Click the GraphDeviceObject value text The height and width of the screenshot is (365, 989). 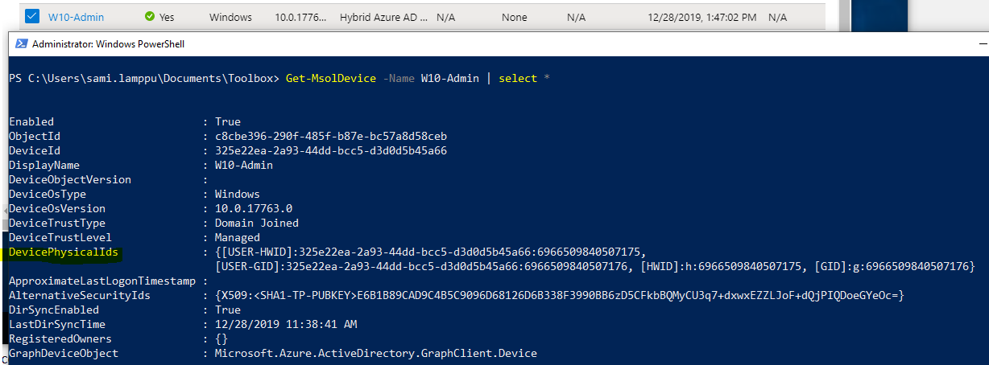[x=375, y=354]
